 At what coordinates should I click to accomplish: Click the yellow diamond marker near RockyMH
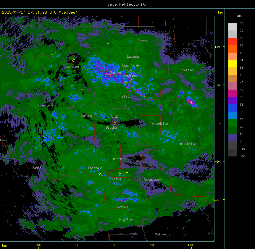pyautogui.click(x=74, y=60)
